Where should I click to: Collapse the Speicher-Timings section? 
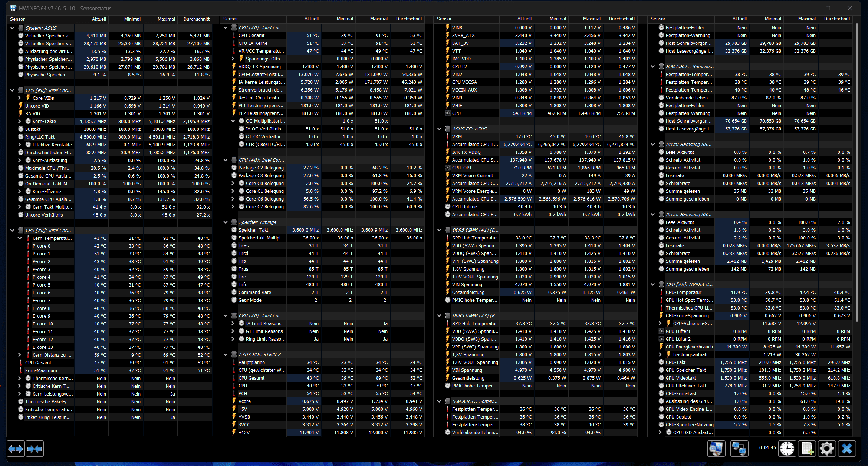[x=226, y=222]
